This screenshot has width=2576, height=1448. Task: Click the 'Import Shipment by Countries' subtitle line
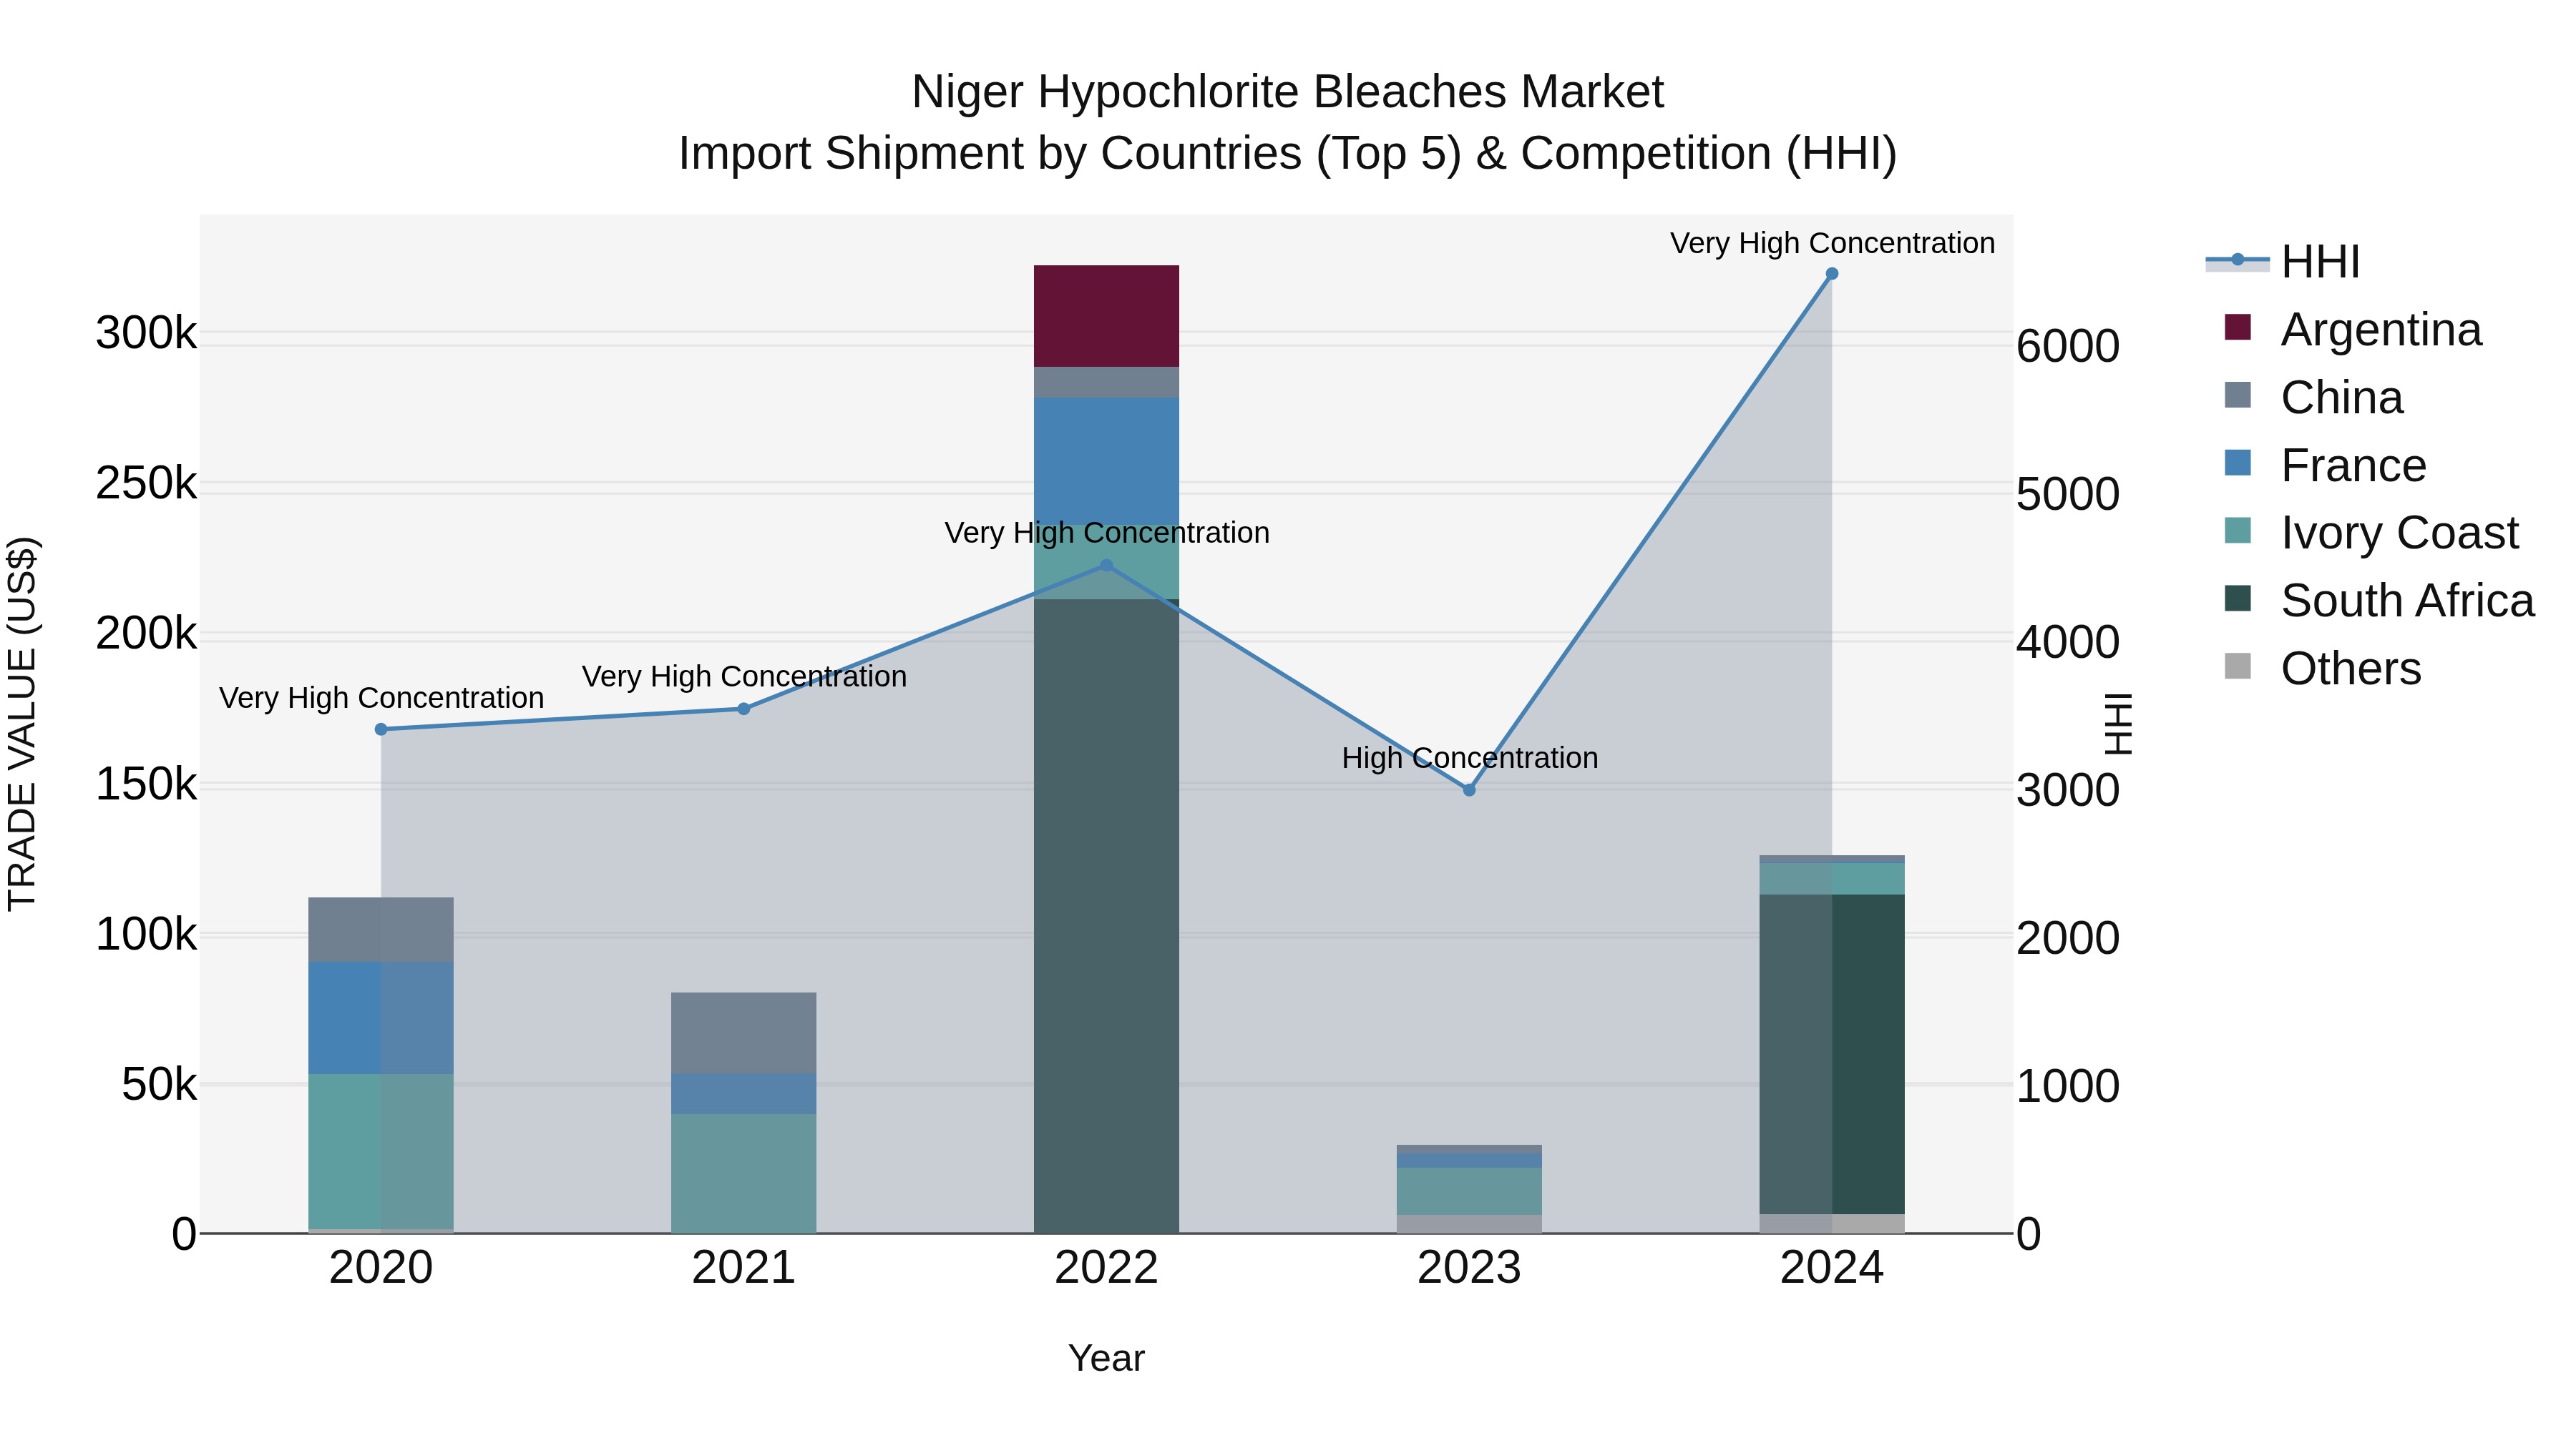[x=1288, y=154]
